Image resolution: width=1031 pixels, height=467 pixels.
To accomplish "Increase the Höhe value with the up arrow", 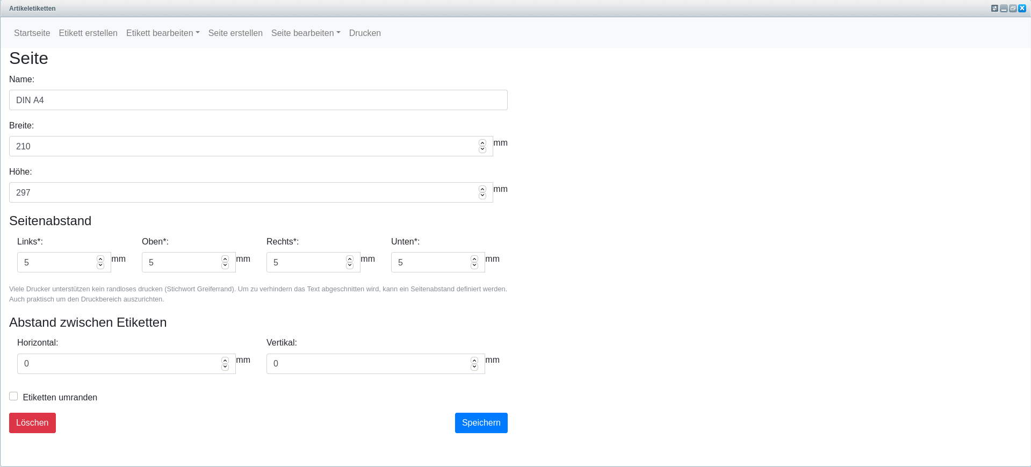I will [482, 189].
